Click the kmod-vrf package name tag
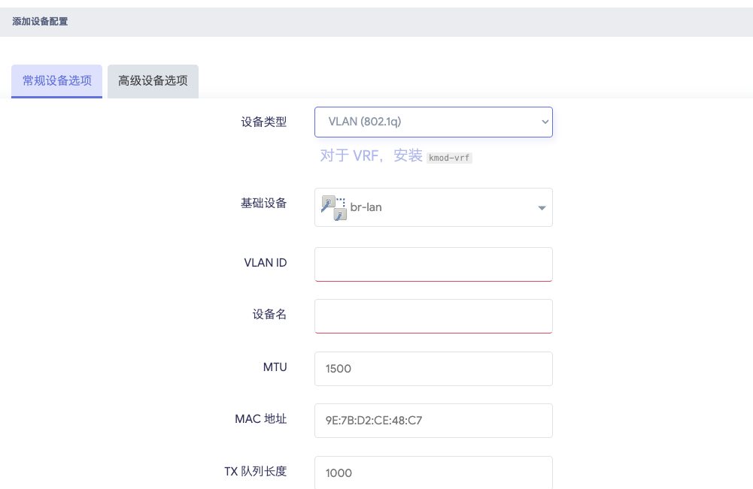Image resolution: width=753 pixels, height=489 pixels. click(449, 158)
